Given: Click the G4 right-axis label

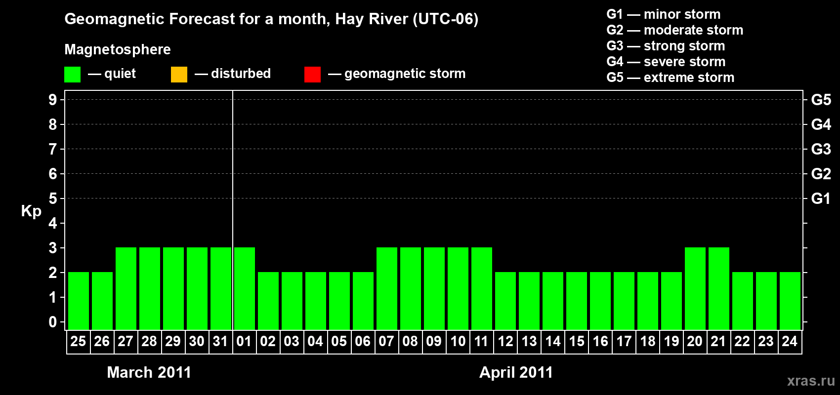Looking at the screenshot, I should [x=821, y=124].
